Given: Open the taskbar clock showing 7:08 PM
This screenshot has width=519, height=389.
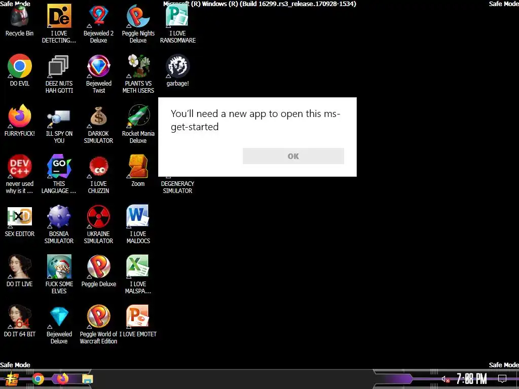Looking at the screenshot, I should point(472,379).
